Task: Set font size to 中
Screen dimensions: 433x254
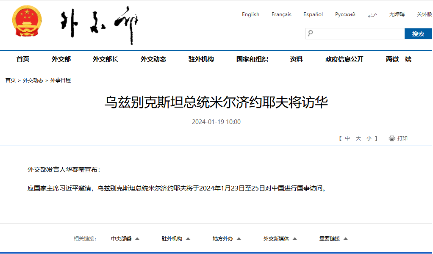Action: pos(347,138)
